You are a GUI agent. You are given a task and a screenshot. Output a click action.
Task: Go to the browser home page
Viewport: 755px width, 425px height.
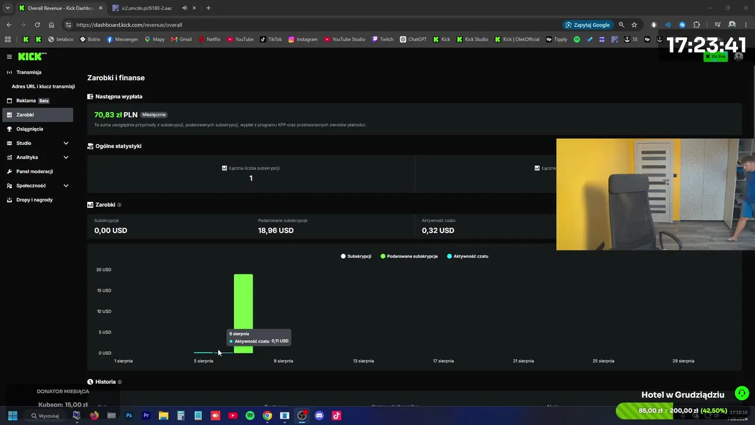click(x=51, y=25)
